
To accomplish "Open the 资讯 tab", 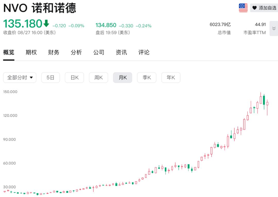I will pyautogui.click(x=121, y=52).
